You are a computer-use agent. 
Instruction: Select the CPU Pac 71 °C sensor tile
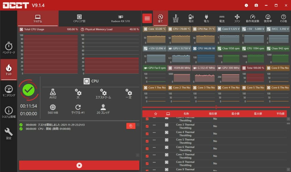tap(204, 29)
